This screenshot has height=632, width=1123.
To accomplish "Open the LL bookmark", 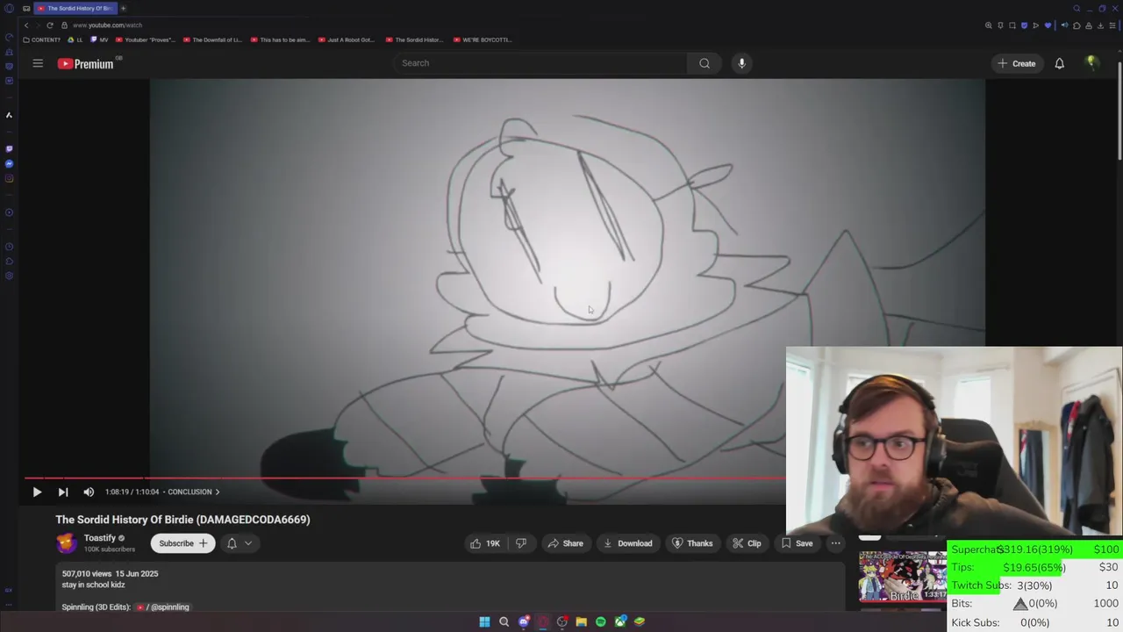I will (75, 39).
